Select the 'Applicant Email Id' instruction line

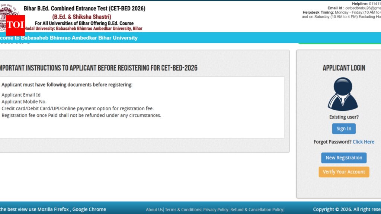coord(21,95)
